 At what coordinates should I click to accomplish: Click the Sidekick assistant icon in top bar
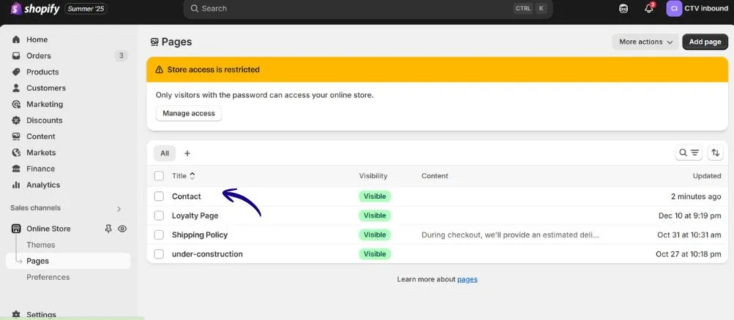(x=623, y=9)
